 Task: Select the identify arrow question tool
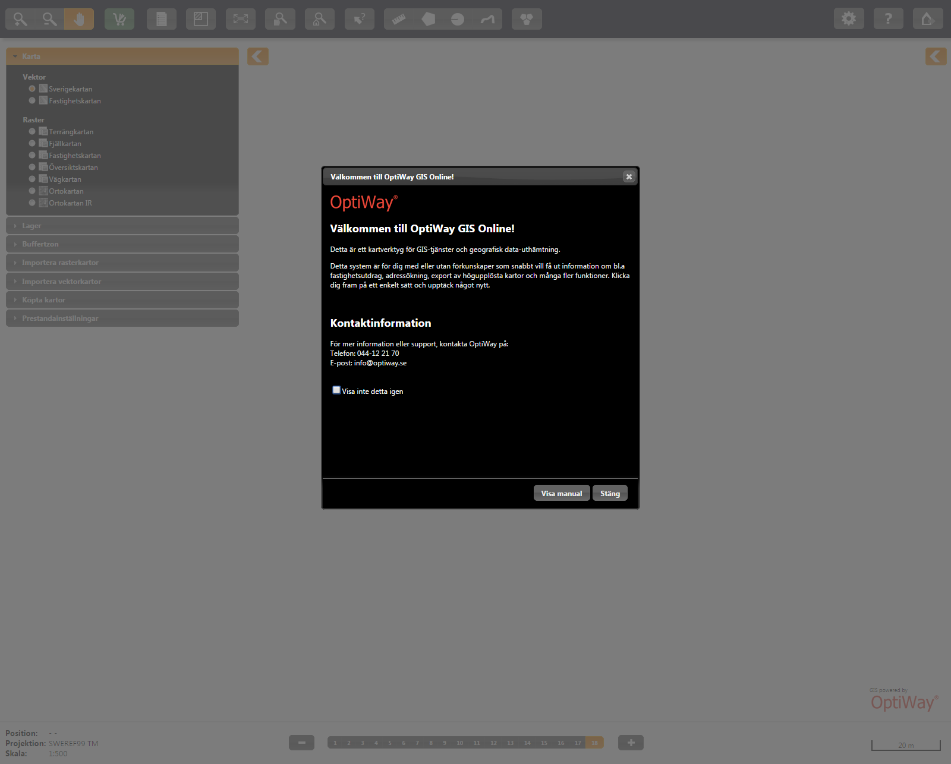[360, 19]
